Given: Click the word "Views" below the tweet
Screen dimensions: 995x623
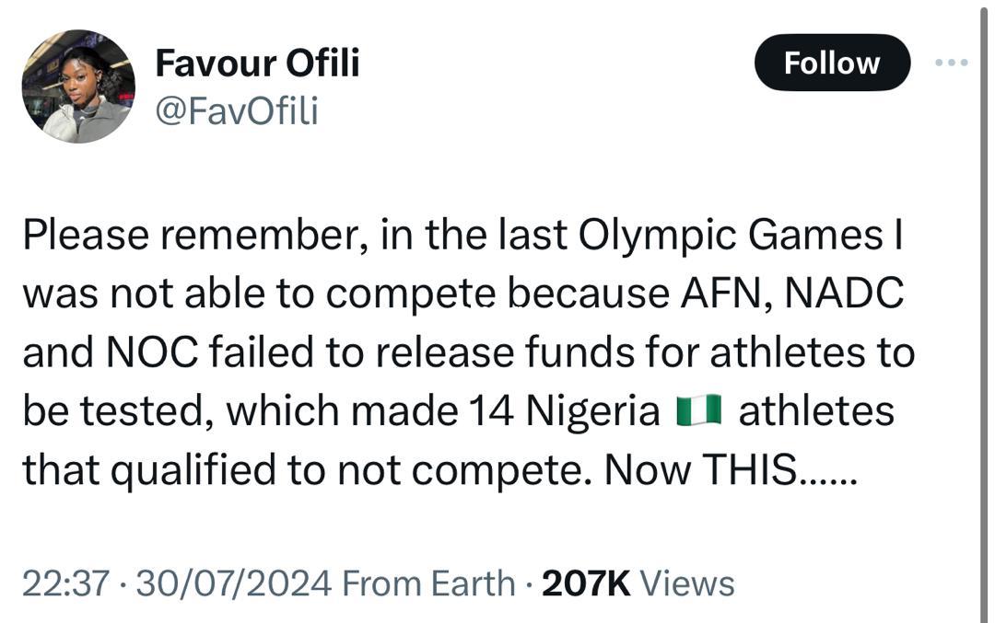Looking at the screenshot, I should (686, 583).
